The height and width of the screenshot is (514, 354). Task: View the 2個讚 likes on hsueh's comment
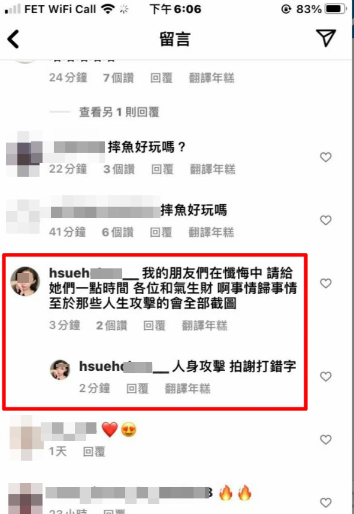click(x=111, y=325)
